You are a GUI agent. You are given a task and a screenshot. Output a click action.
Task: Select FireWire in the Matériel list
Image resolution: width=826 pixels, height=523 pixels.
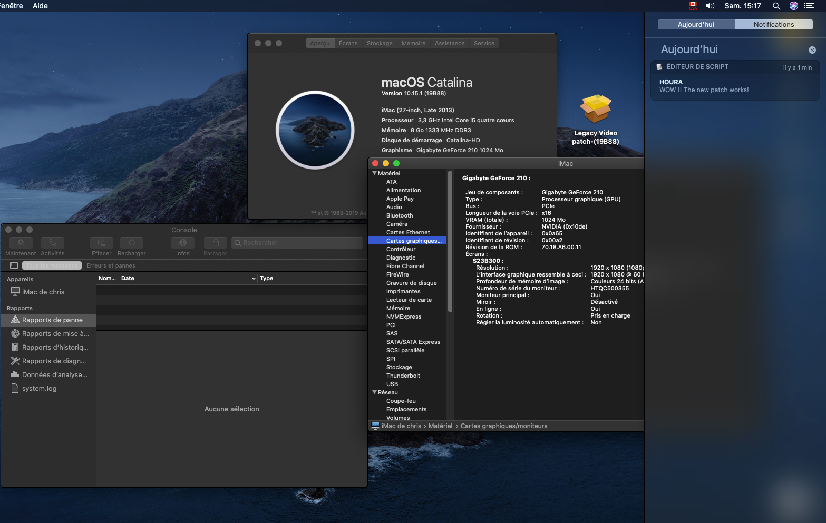click(x=397, y=274)
